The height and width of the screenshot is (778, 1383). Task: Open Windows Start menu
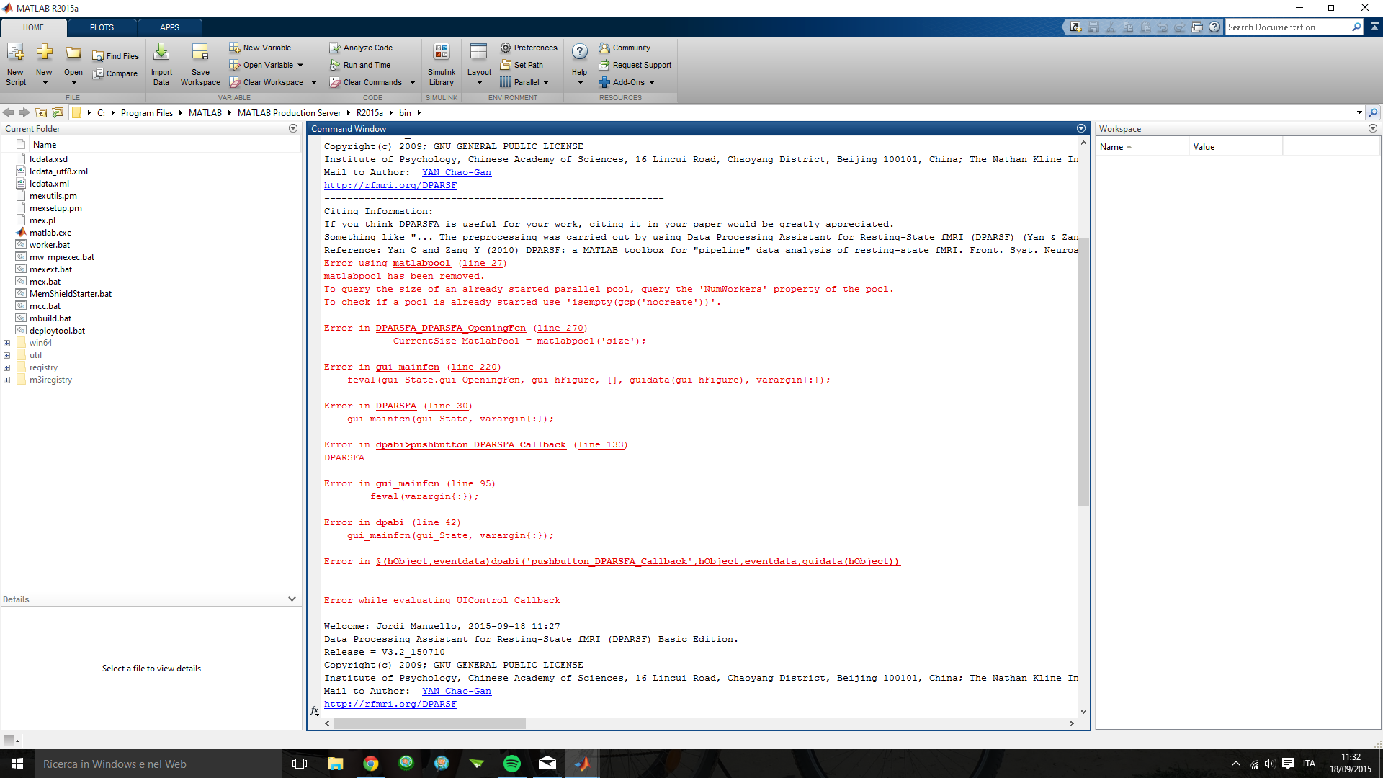[x=17, y=764]
